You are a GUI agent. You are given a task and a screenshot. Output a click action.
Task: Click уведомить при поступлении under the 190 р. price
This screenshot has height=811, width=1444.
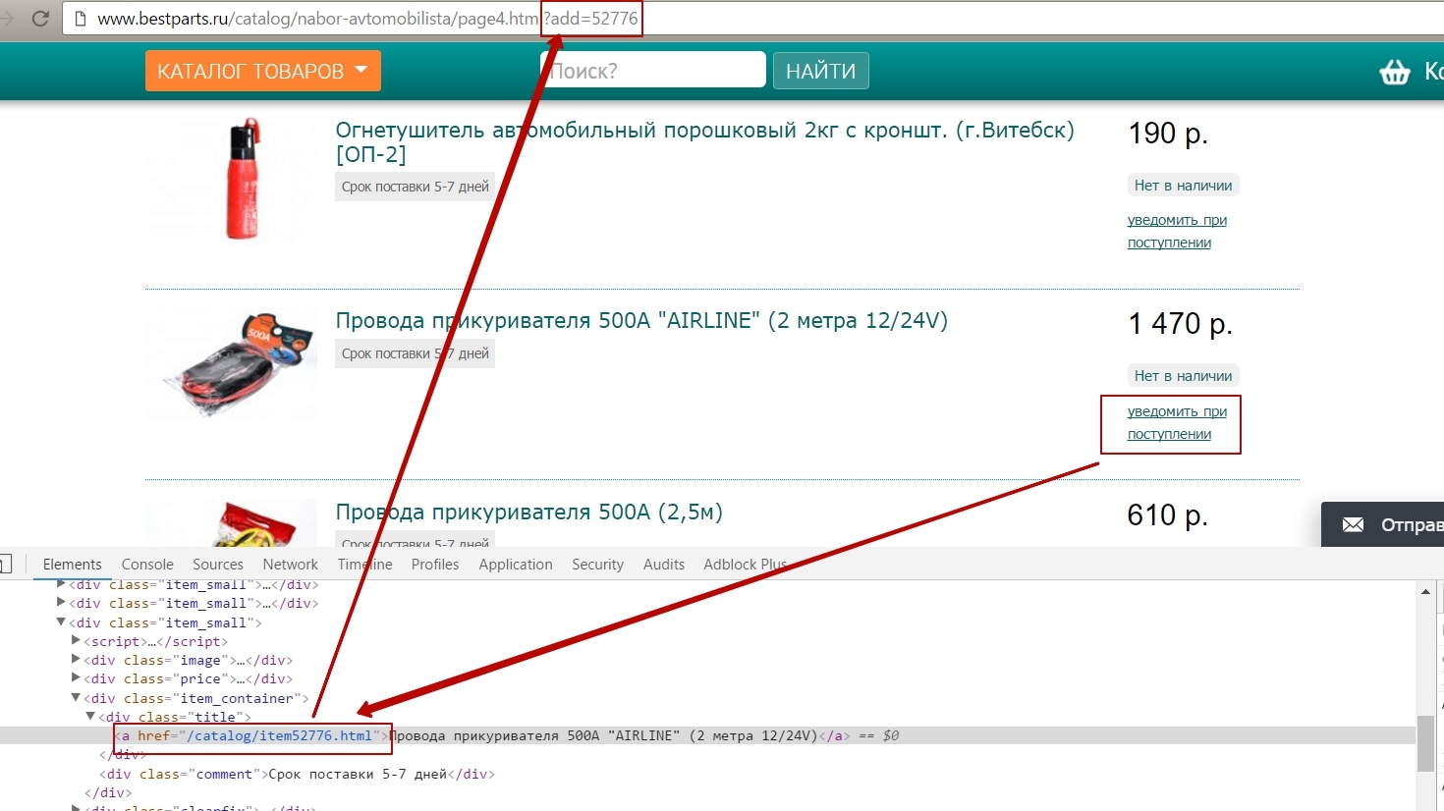tap(1177, 231)
